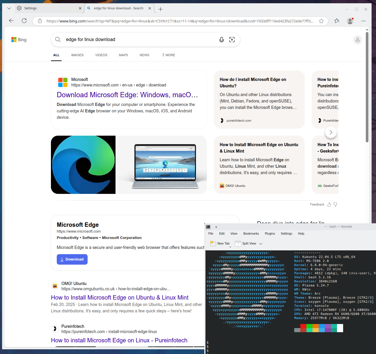The height and width of the screenshot is (354, 376).
Task: Open Edge Settings and more menu
Action: pyautogui.click(x=363, y=21)
